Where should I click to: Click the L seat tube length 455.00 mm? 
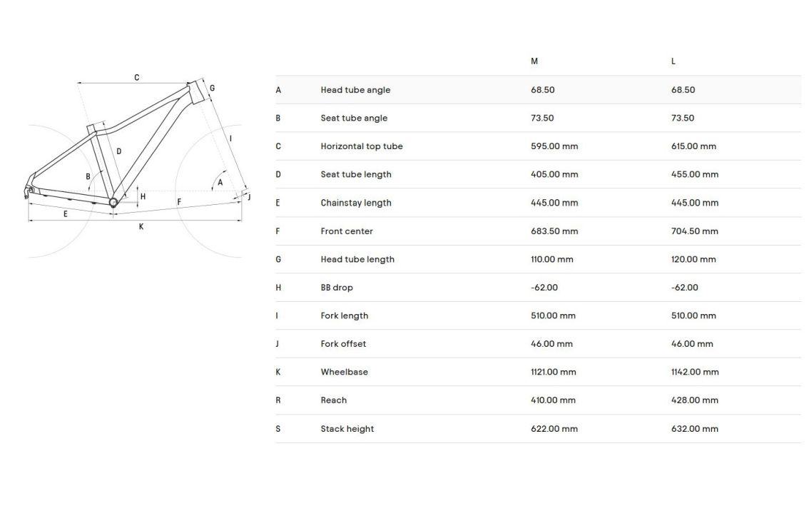coord(695,175)
